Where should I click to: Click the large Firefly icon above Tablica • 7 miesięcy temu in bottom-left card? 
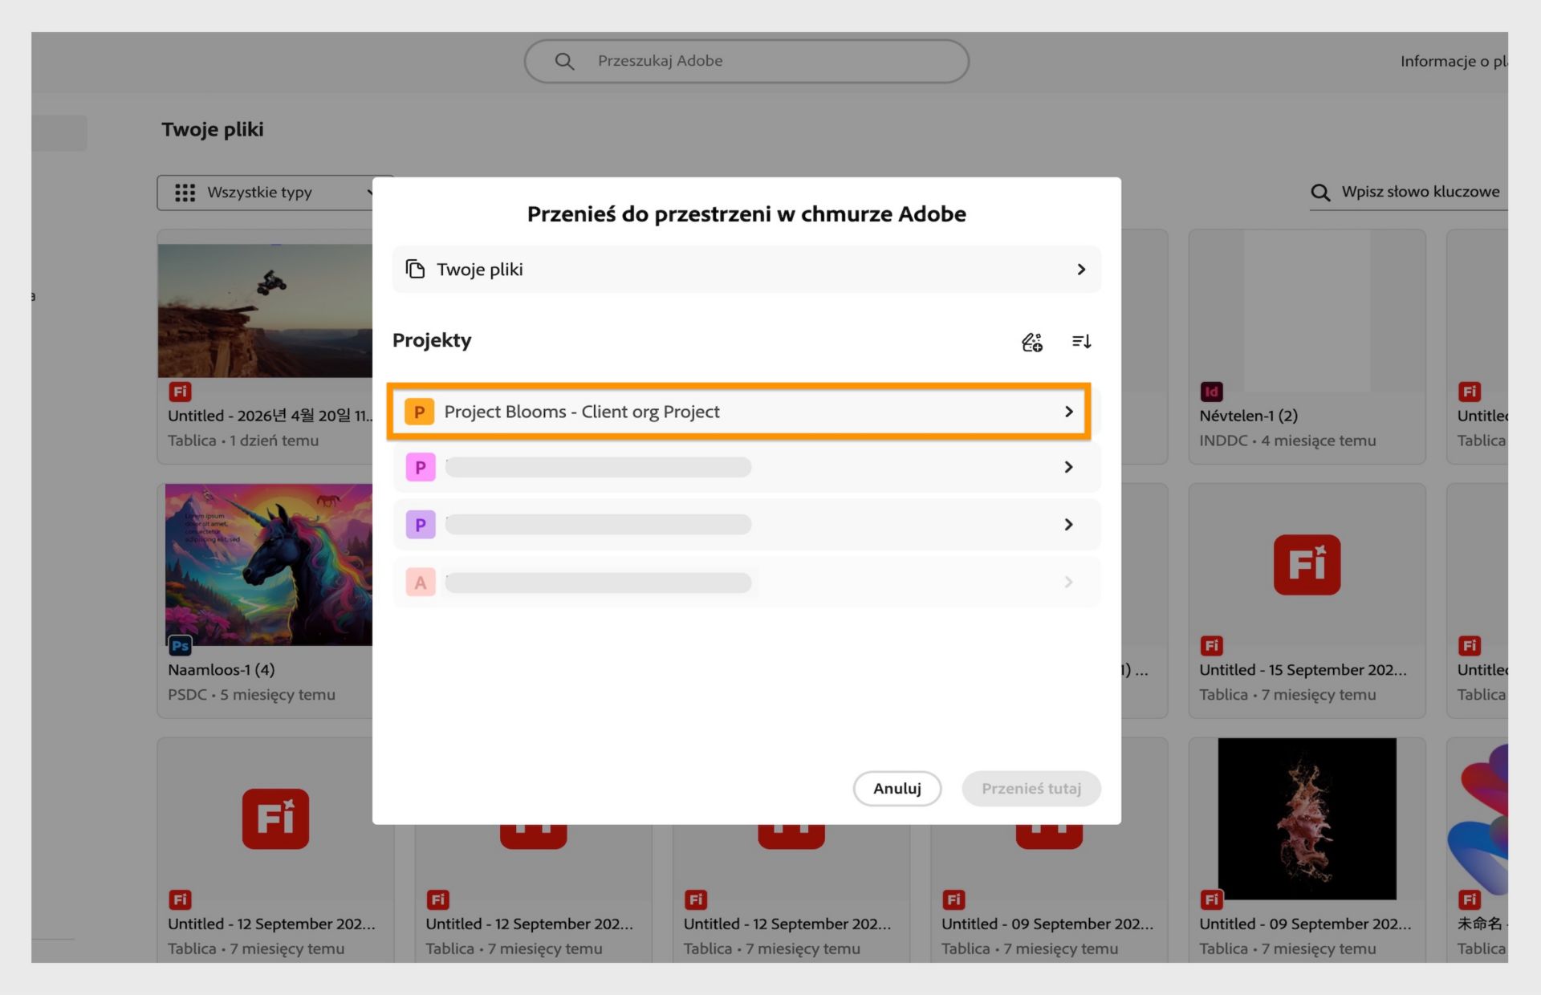coord(275,819)
